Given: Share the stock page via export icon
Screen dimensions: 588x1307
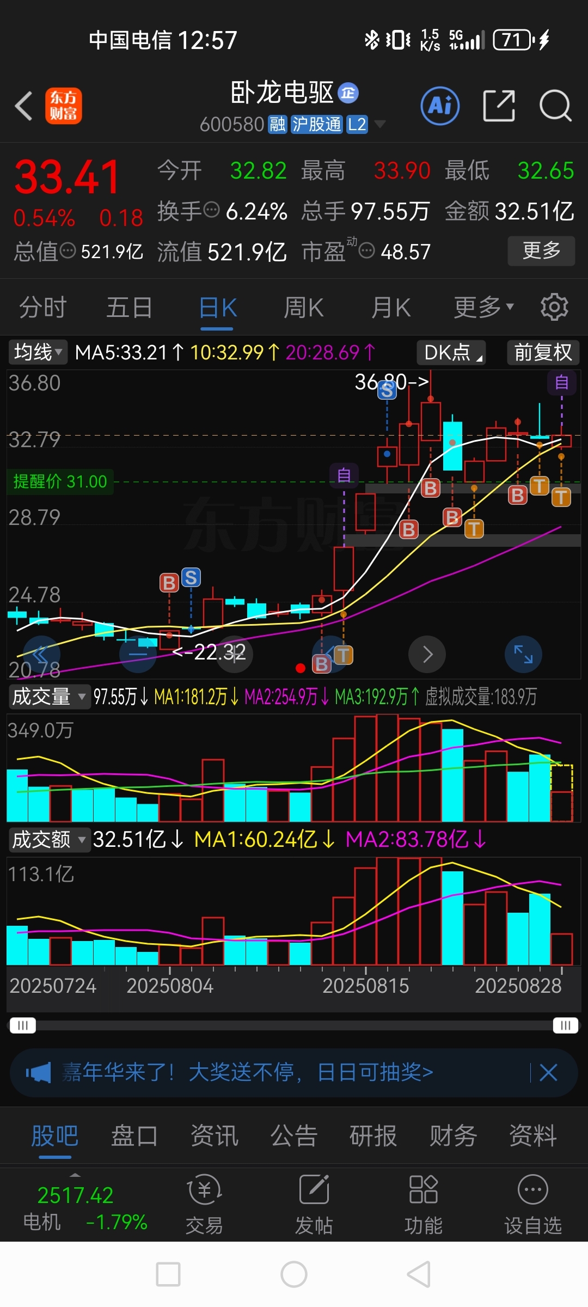Looking at the screenshot, I should (x=499, y=106).
